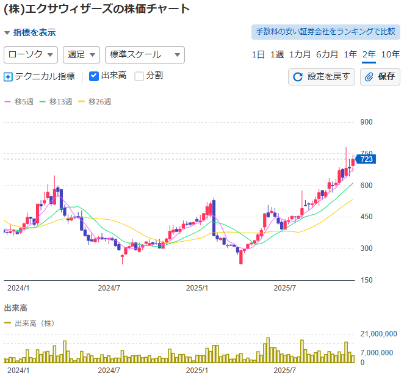The width and height of the screenshot is (404, 373).
Task: Select the 6カ月 period tab
Action: pos(327,54)
